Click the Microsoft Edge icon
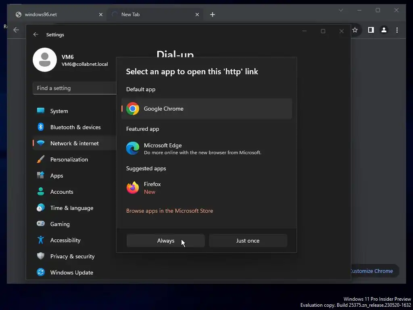The width and height of the screenshot is (413, 310). (x=133, y=148)
